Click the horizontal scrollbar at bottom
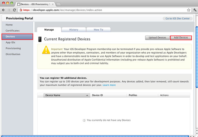The image size is (198, 137). (95, 136)
